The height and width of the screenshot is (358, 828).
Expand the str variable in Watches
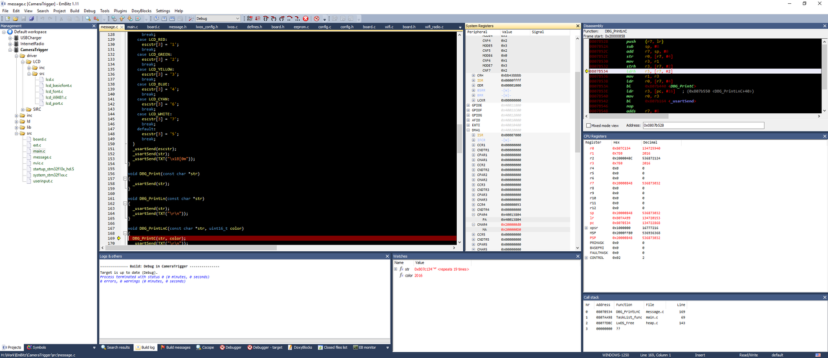pos(395,269)
